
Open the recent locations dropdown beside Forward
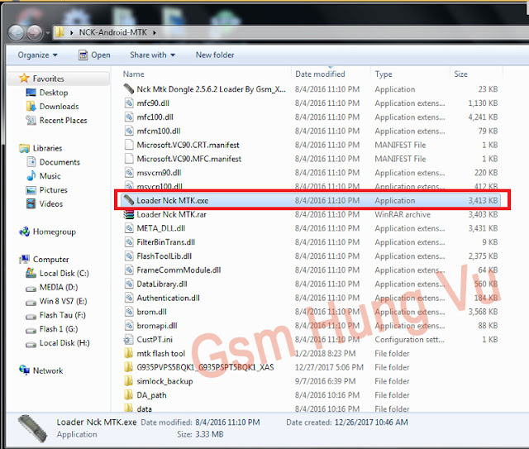(x=48, y=33)
